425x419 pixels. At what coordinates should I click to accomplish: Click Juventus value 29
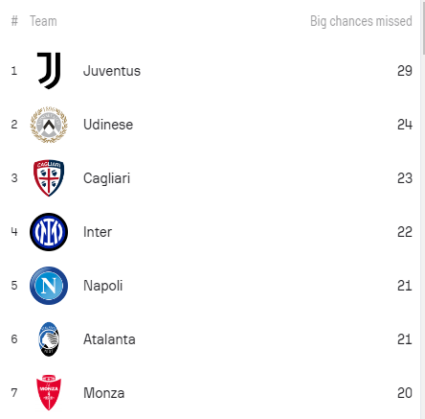pyautogui.click(x=405, y=71)
